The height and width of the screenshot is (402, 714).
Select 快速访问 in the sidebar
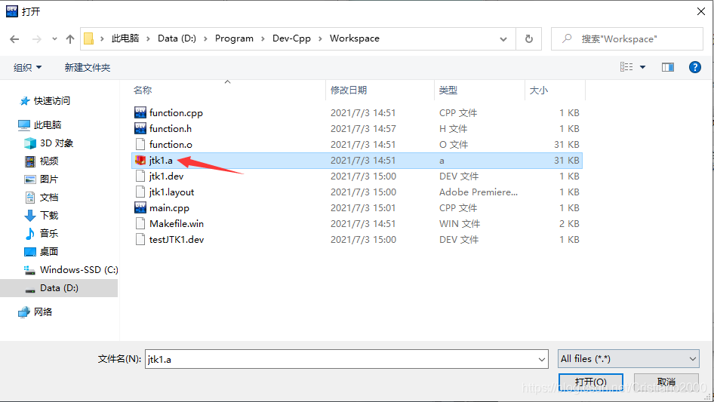tap(51, 100)
